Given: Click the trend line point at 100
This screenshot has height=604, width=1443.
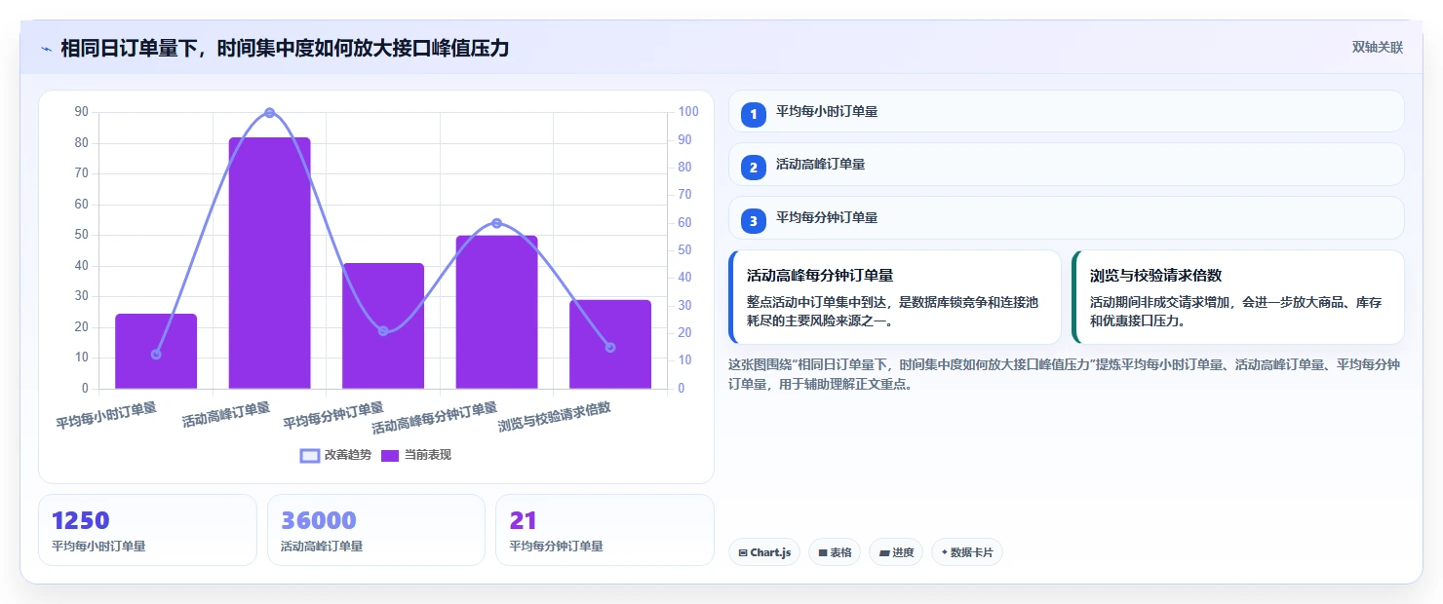Looking at the screenshot, I should tap(270, 113).
